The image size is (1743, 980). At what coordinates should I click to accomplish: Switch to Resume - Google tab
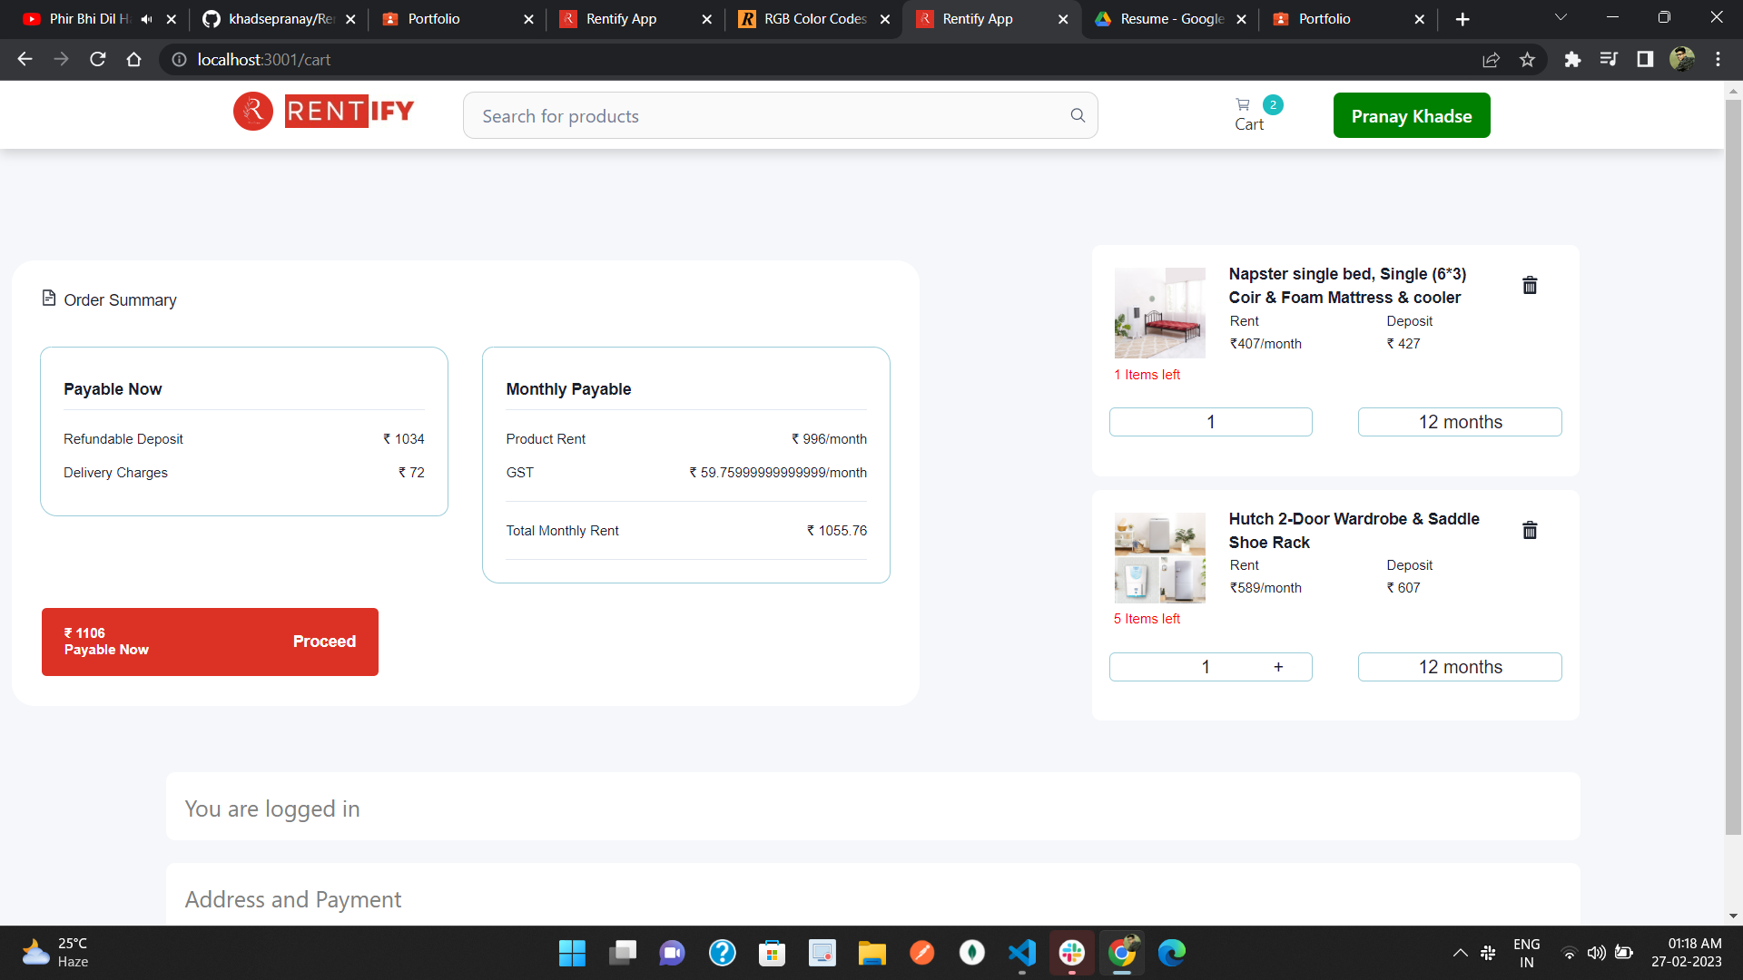[x=1171, y=19]
